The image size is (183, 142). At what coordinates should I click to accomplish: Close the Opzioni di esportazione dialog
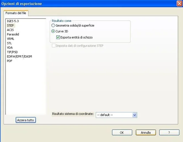(x=179, y=4)
